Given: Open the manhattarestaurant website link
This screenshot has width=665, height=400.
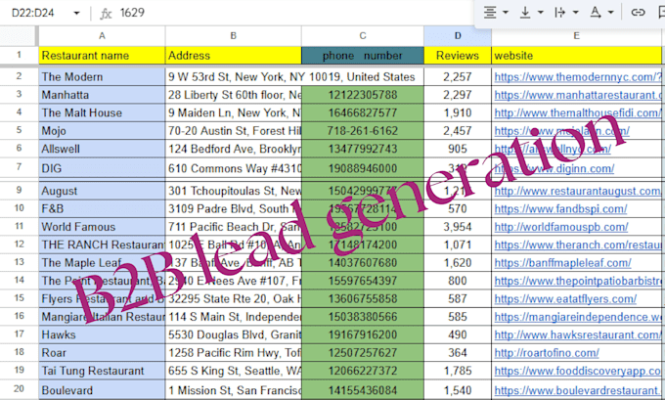Looking at the screenshot, I should click(x=578, y=95).
